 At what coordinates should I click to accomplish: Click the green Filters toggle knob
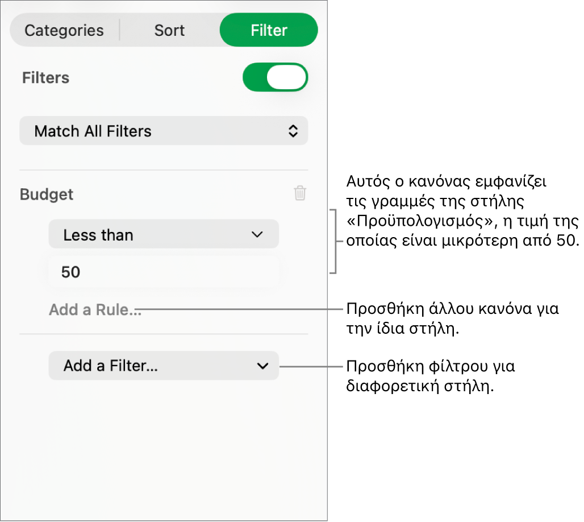pos(287,77)
